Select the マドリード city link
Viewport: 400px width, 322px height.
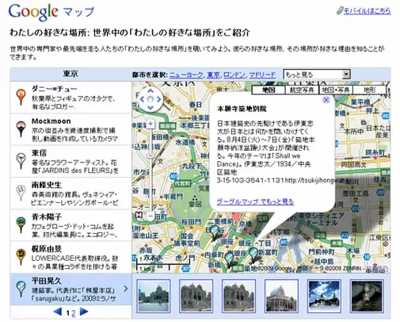click(262, 75)
